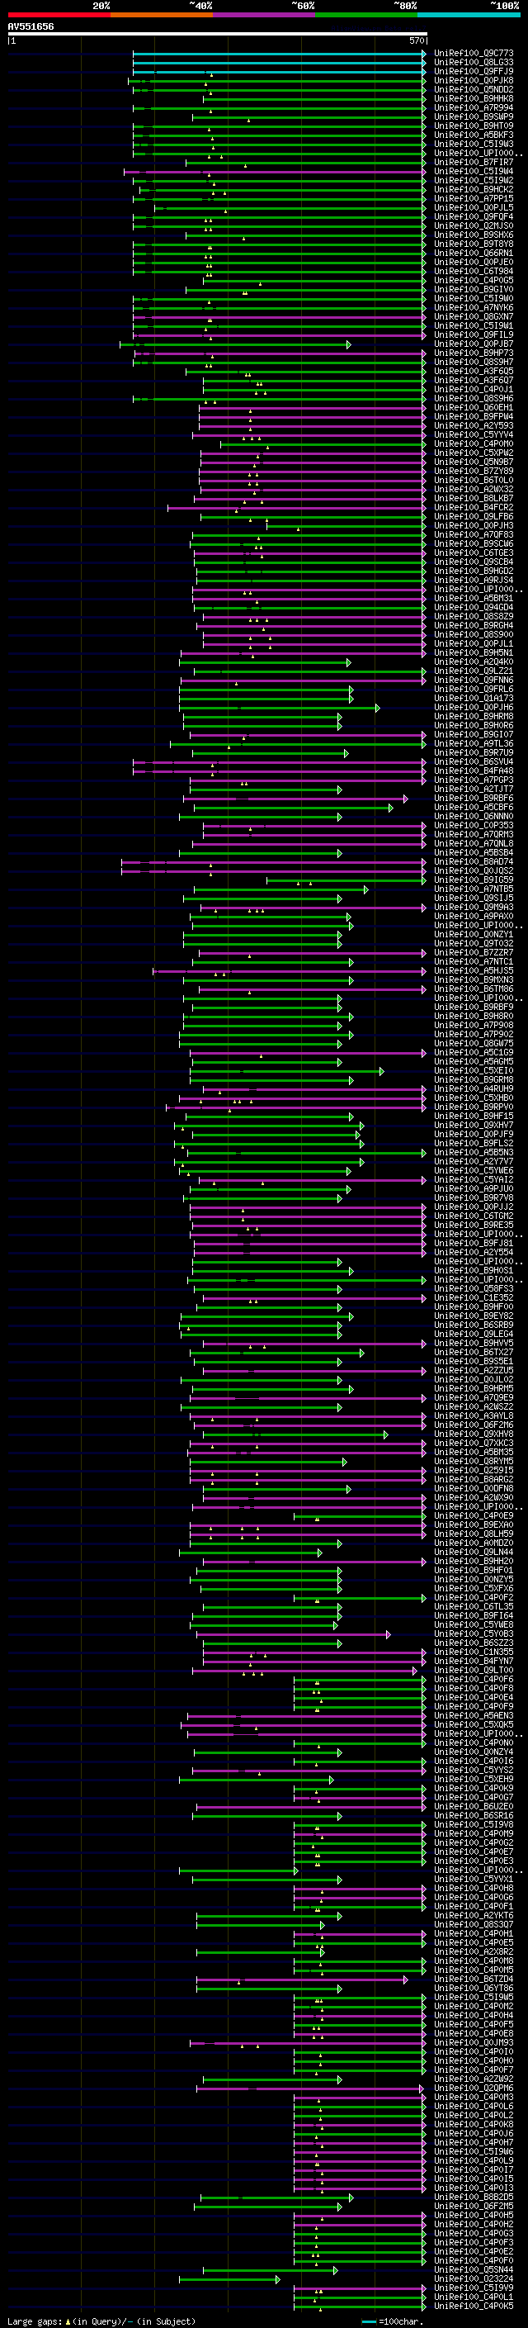Image resolution: width=528 pixels, height=2328 pixels.
Task: Click the orange ~40% identity legend segment
Action: [162, 15]
